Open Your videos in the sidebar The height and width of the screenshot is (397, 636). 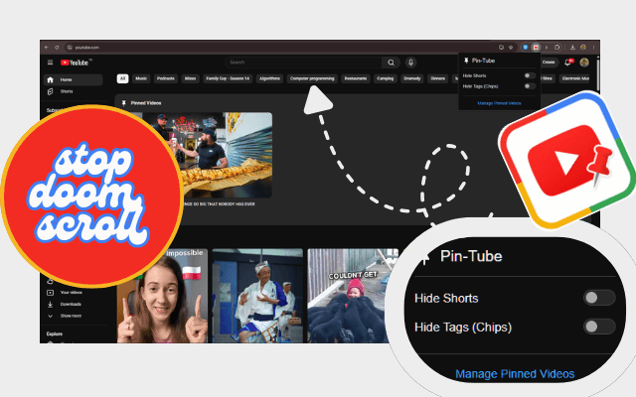coord(73,293)
